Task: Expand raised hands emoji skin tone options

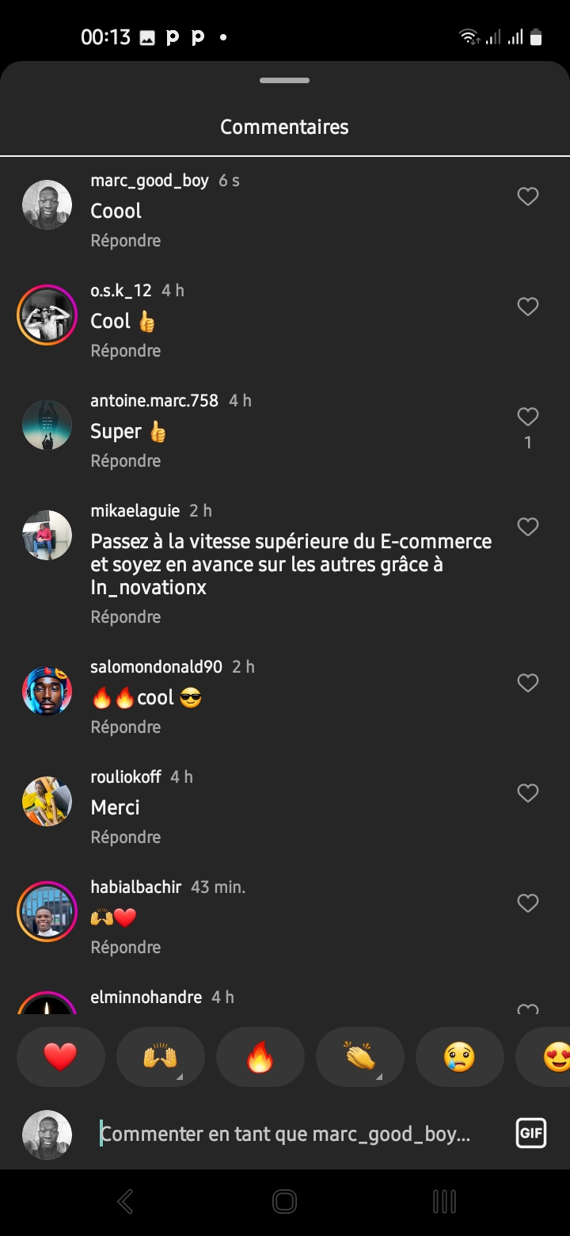Action: pyautogui.click(x=178, y=1076)
